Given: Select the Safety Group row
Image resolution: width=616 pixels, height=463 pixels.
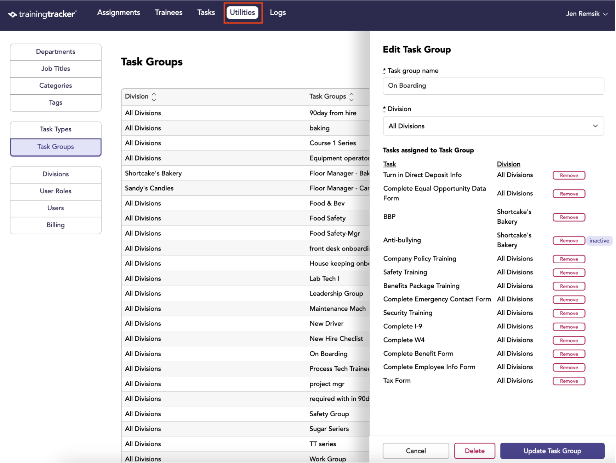Looking at the screenshot, I should 245,414.
